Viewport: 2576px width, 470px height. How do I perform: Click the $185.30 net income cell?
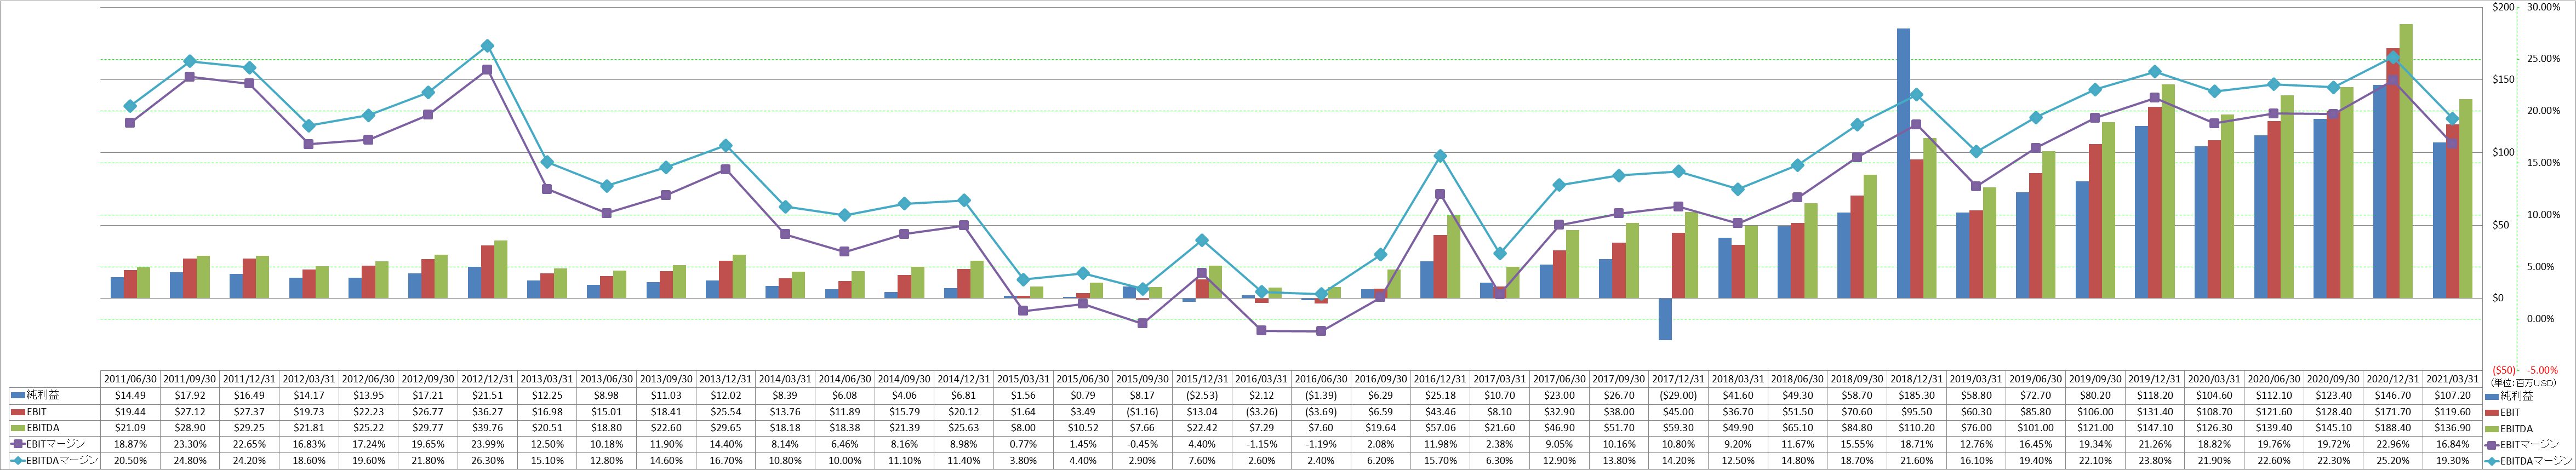click(1916, 396)
